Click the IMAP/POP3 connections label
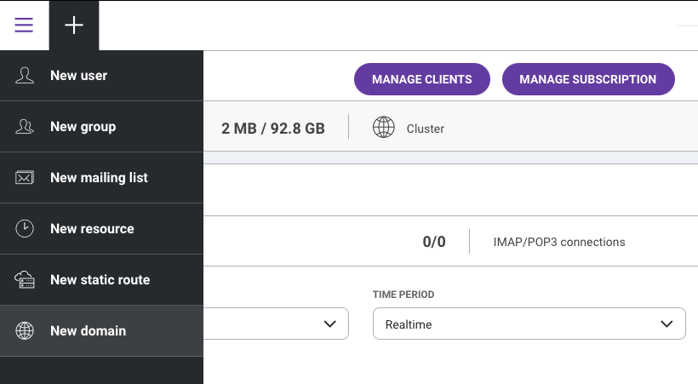Viewport: 698px width, 384px height. click(x=559, y=242)
